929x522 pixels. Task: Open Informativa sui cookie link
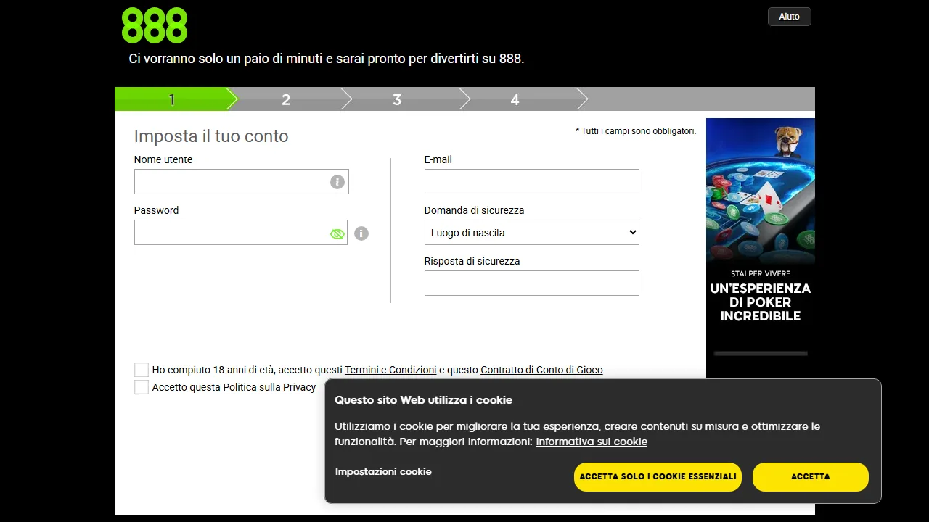pos(592,442)
